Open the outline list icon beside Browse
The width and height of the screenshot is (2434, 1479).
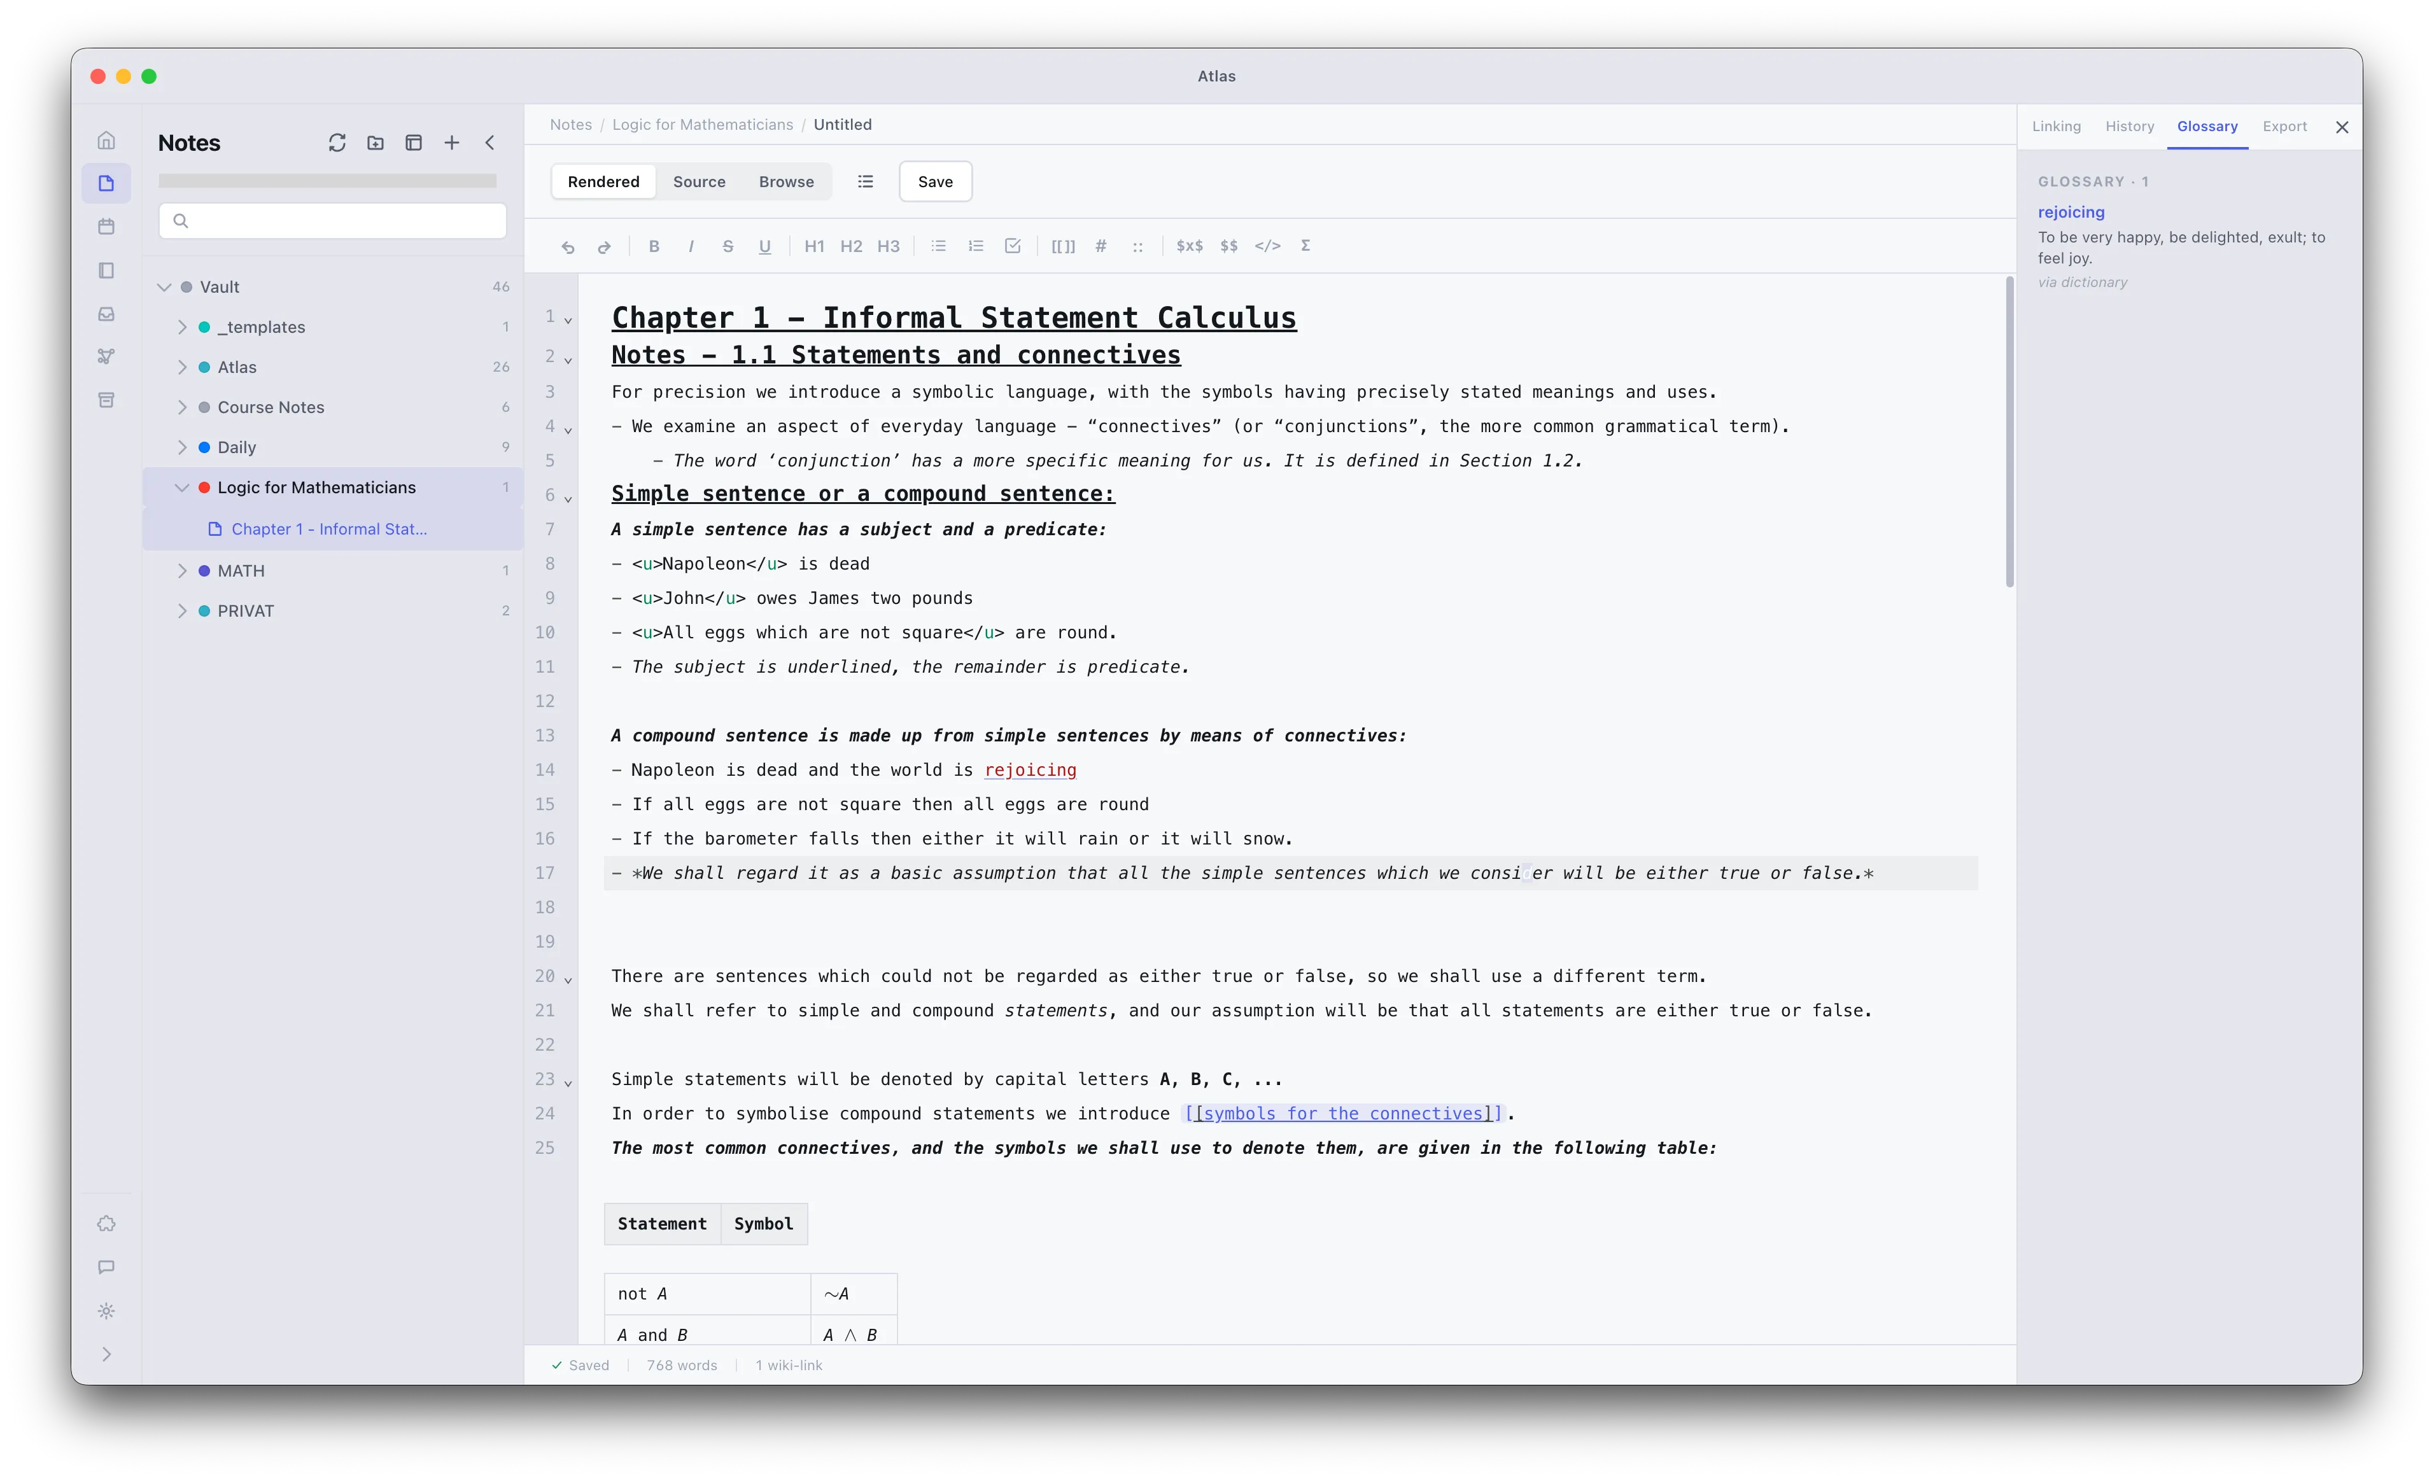(x=866, y=182)
